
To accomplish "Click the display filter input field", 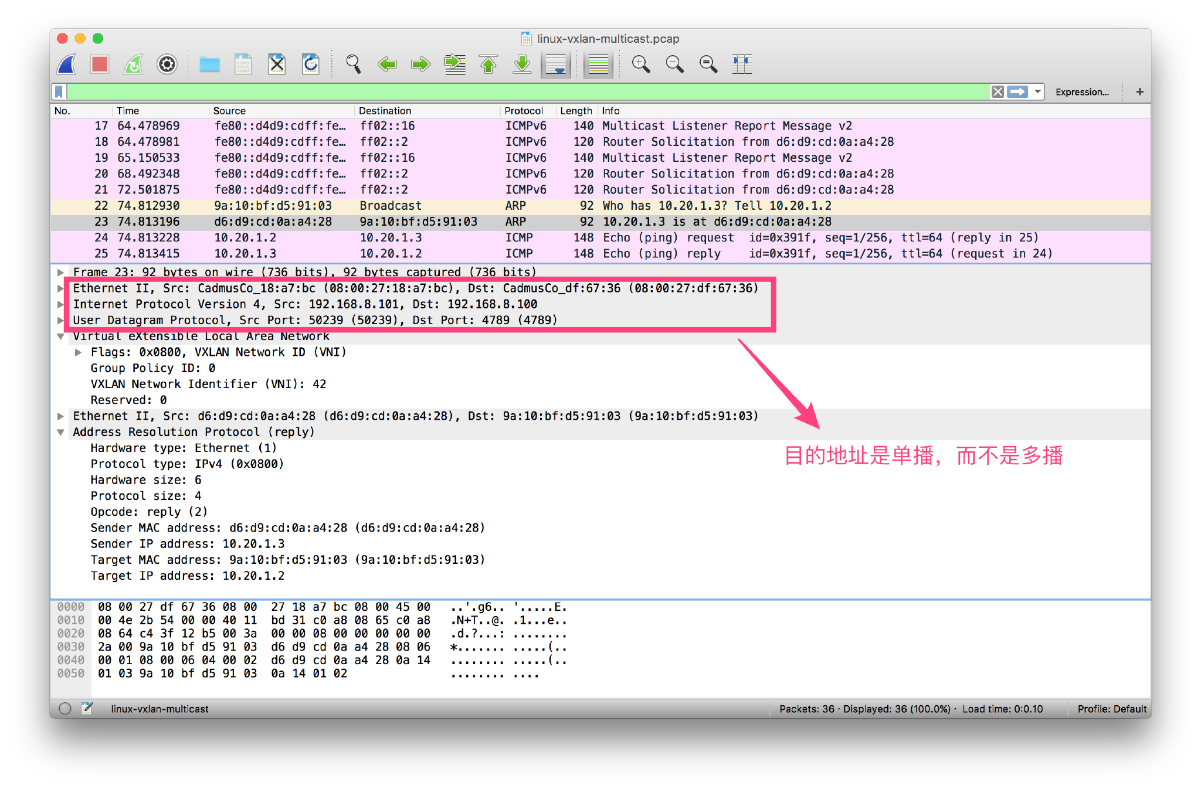I will pos(528,91).
